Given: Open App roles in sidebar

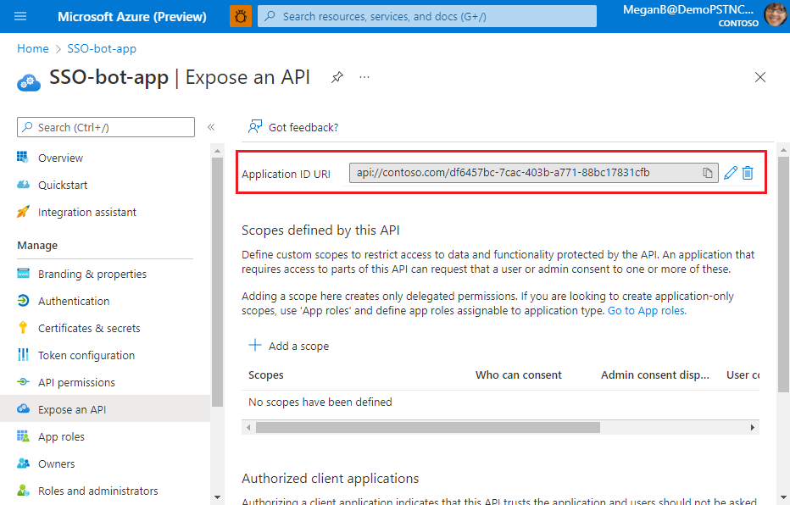Looking at the screenshot, I should pyautogui.click(x=62, y=437).
